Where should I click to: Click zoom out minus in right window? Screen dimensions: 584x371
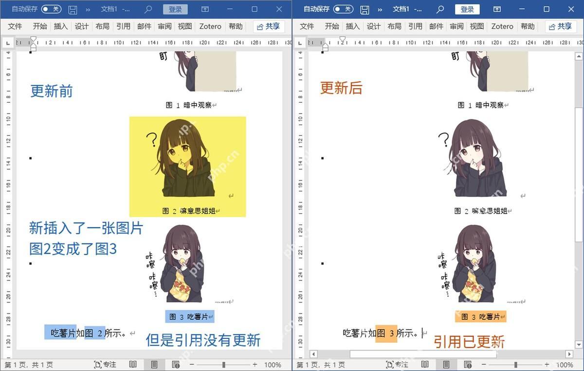tap(484, 365)
